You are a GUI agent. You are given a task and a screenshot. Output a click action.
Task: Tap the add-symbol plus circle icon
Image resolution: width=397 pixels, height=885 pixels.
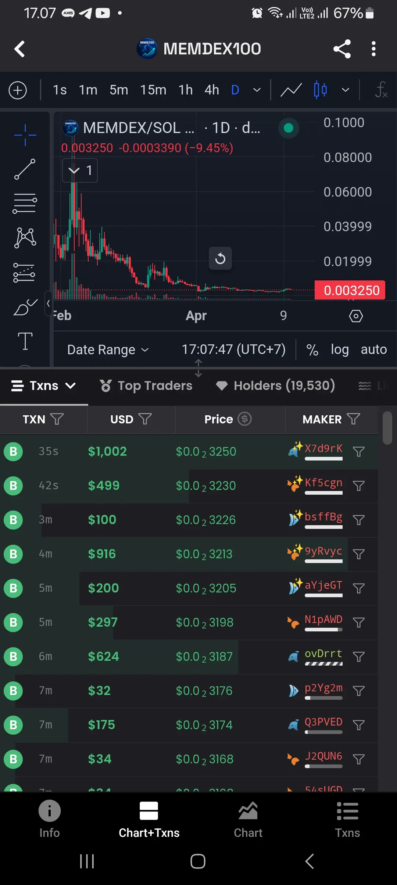[x=18, y=90]
